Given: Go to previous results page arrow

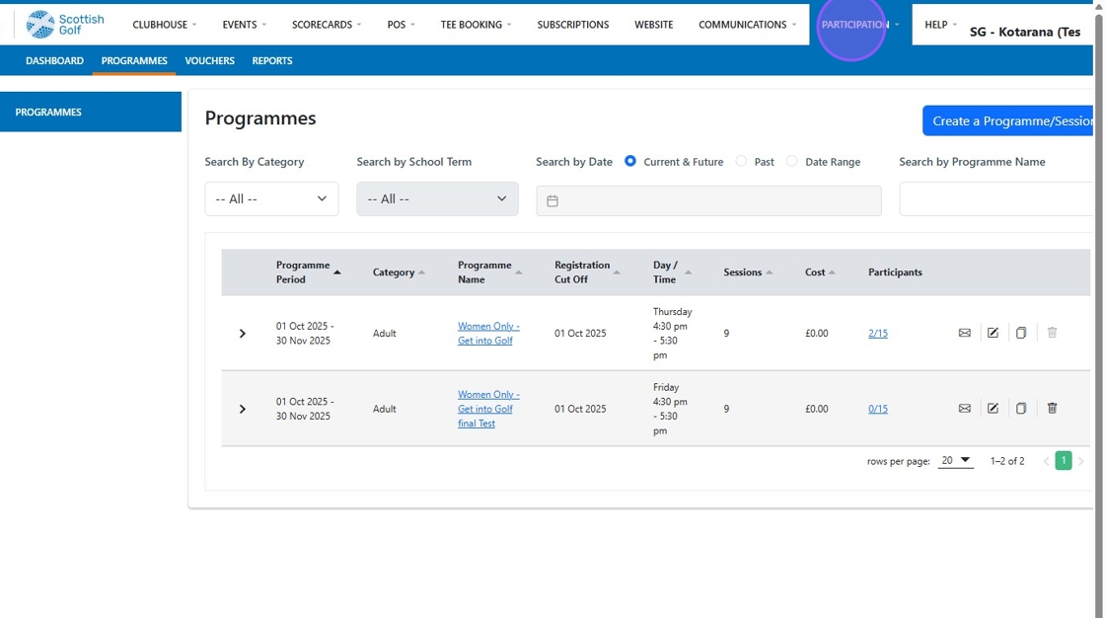Looking at the screenshot, I should point(1046,461).
